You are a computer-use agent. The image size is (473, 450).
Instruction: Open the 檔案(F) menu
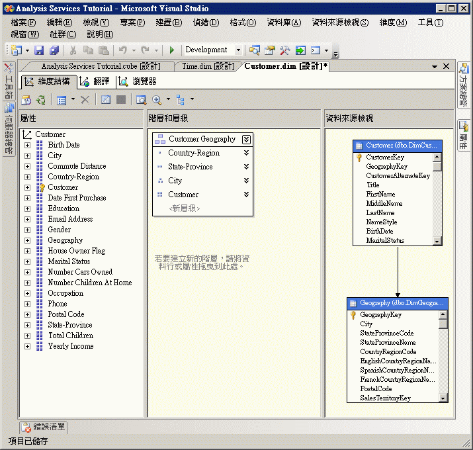24,22
